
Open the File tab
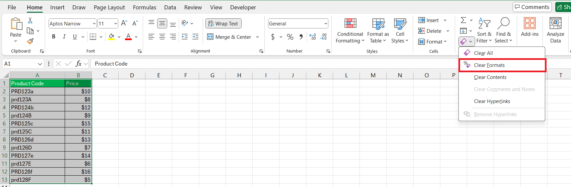tap(12, 7)
